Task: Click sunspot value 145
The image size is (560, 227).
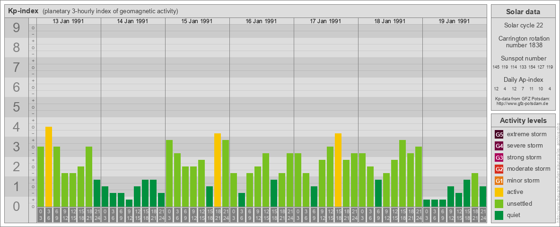Action: (496, 67)
